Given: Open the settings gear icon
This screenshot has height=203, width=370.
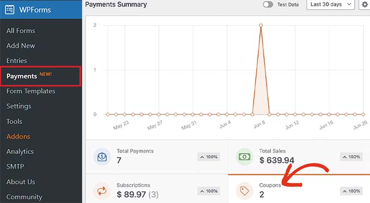Looking at the screenshot, I should click(365, 4).
